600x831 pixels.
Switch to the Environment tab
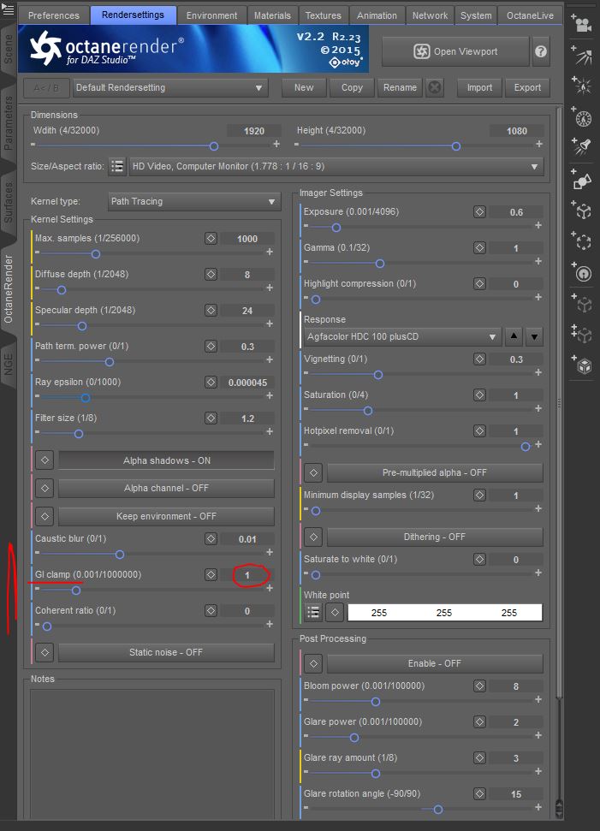point(211,15)
